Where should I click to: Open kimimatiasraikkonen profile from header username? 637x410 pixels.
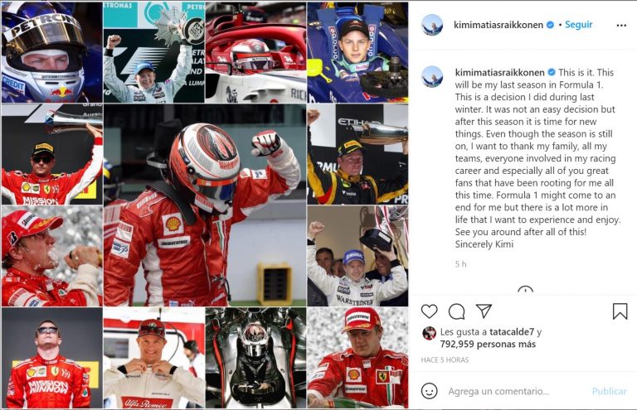tap(498, 25)
